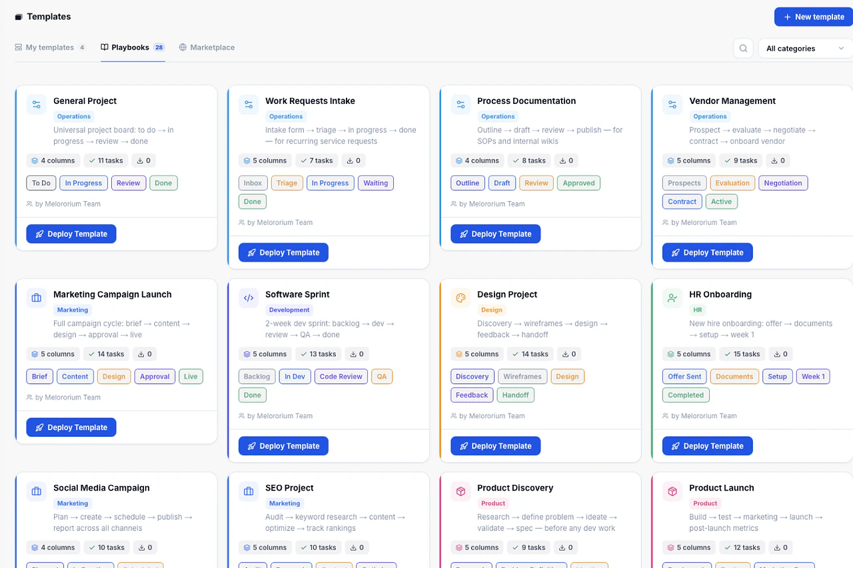Click the Marketing Campaign Launch briefcase icon
Image resolution: width=853 pixels, height=568 pixels.
pos(37,298)
